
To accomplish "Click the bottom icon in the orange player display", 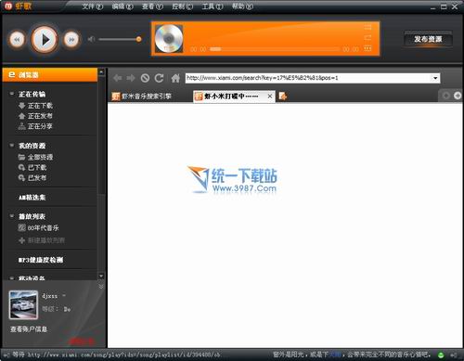I will pos(367,48).
